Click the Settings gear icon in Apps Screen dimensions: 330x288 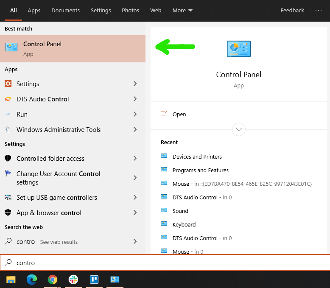[x=8, y=84]
